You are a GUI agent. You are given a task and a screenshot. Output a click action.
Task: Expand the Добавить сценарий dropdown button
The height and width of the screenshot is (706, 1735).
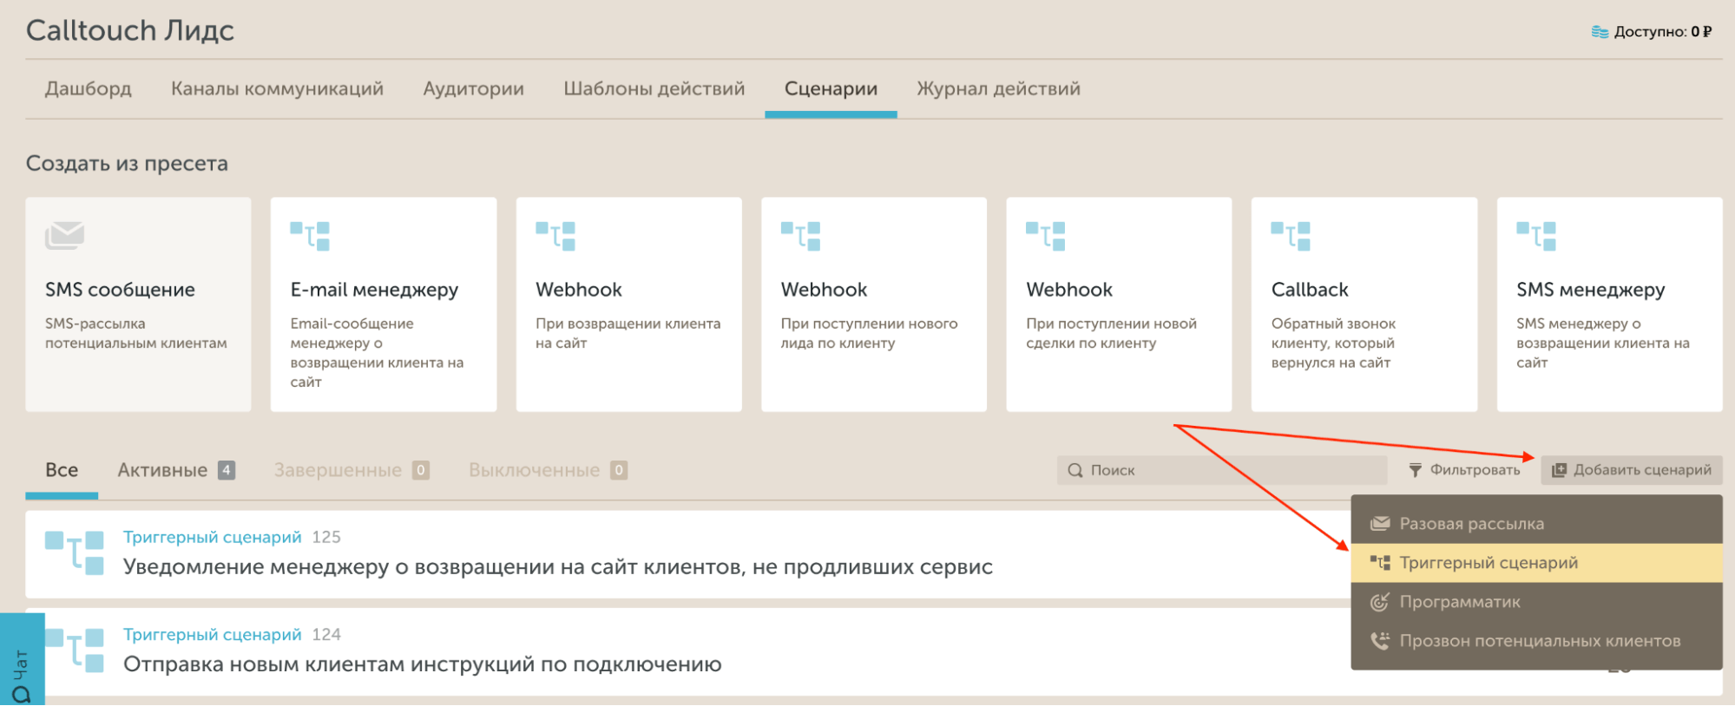pyautogui.click(x=1632, y=470)
